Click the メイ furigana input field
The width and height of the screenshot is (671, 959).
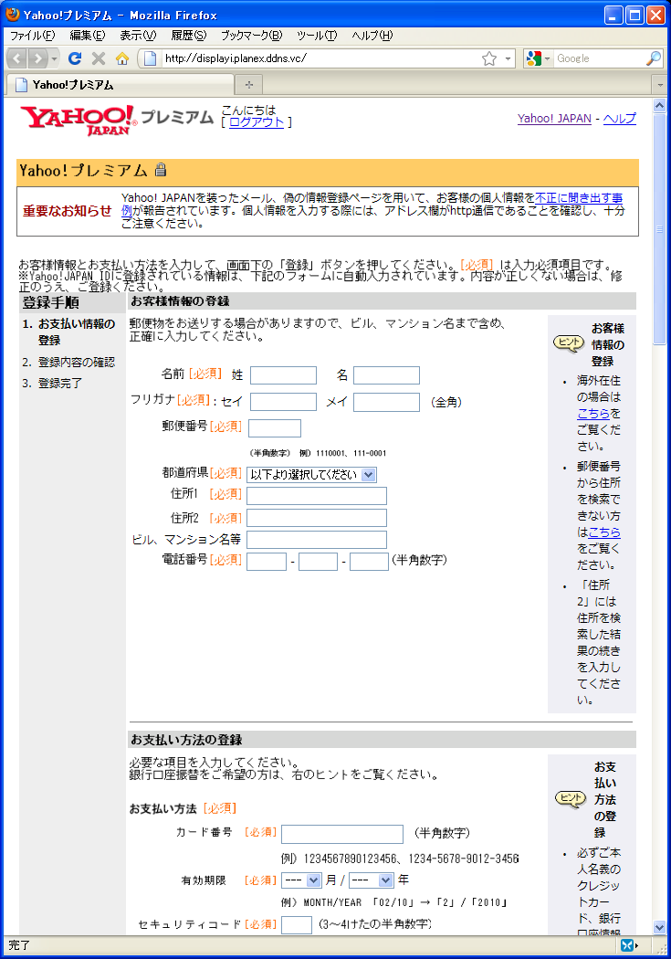(387, 402)
